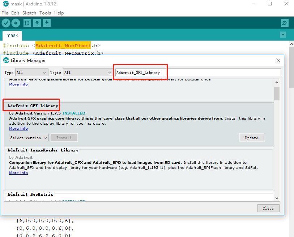Click the INSTALLED label for GFX Library
This screenshot has height=237, width=294.
(74, 113)
